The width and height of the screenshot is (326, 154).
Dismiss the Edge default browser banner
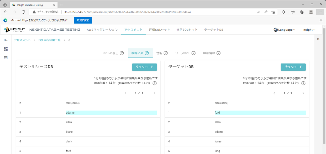[x=321, y=20]
